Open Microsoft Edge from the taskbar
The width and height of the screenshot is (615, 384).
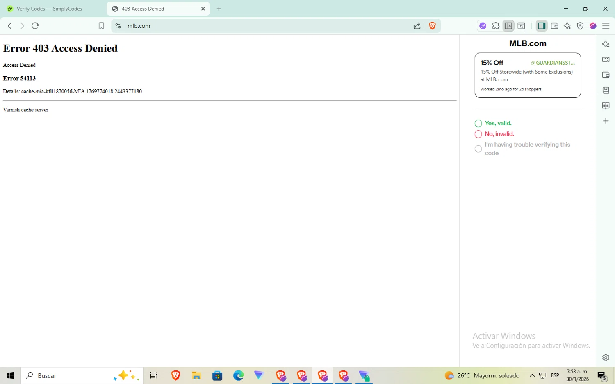238,375
